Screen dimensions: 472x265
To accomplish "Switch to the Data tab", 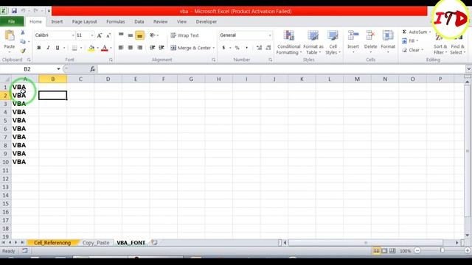I will pyautogui.click(x=139, y=21).
